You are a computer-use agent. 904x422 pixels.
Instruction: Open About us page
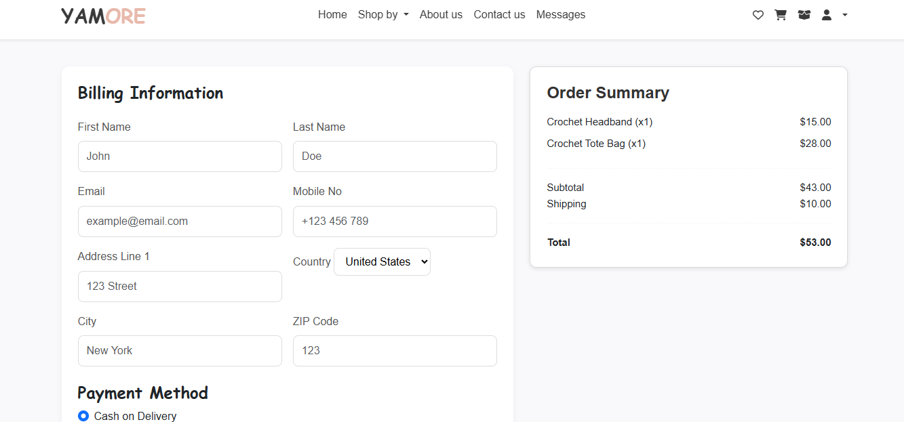tap(441, 15)
